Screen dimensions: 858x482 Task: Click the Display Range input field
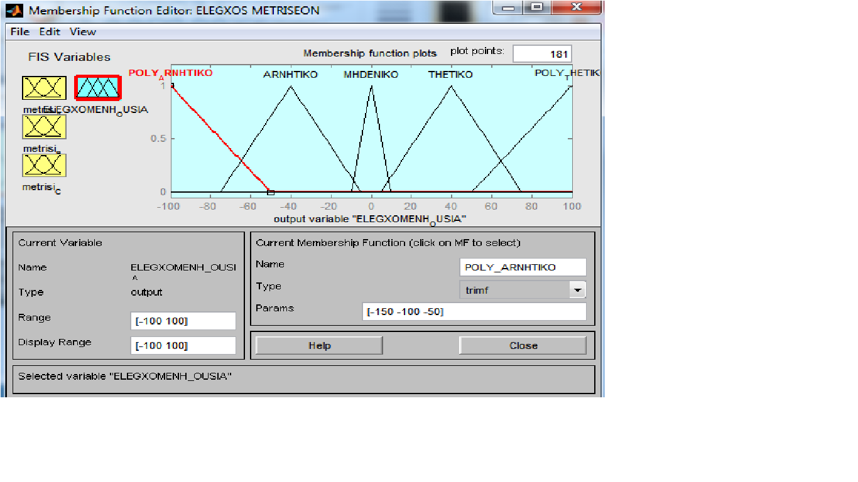pyautogui.click(x=183, y=346)
